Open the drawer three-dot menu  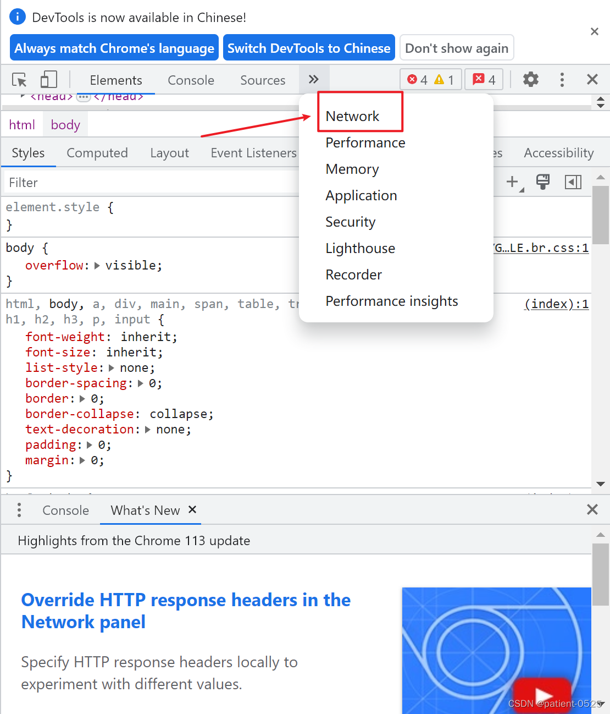(x=19, y=510)
